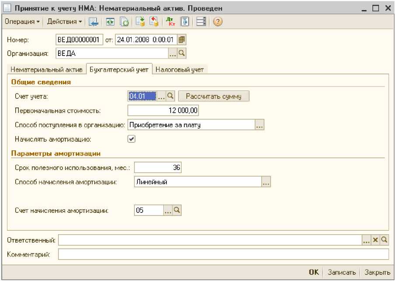Clear Ответственный field with the X icon
This screenshot has height=281, width=396.
coord(375,240)
